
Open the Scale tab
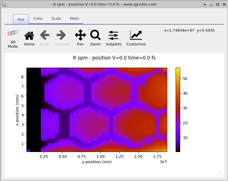56,18
